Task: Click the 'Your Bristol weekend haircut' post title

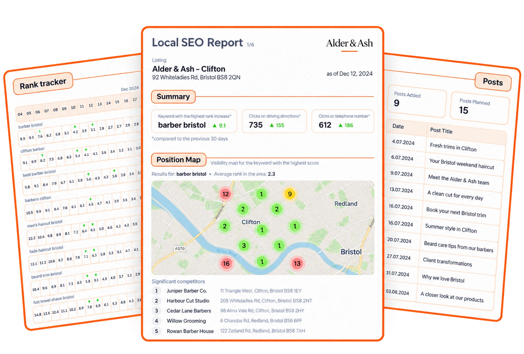Action: click(462, 164)
